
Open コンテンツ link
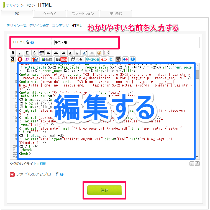[x=60, y=26]
